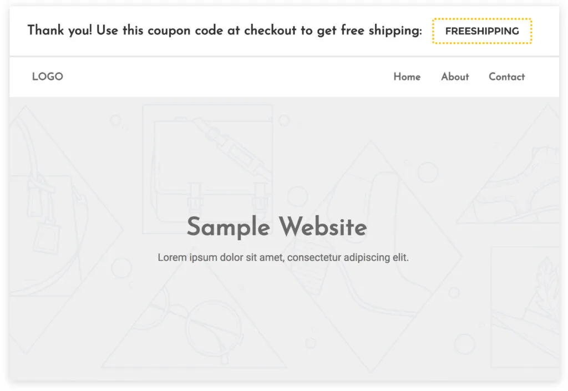Click the satchel's left buckle strap
The height and width of the screenshot is (391, 568).
point(194,197)
